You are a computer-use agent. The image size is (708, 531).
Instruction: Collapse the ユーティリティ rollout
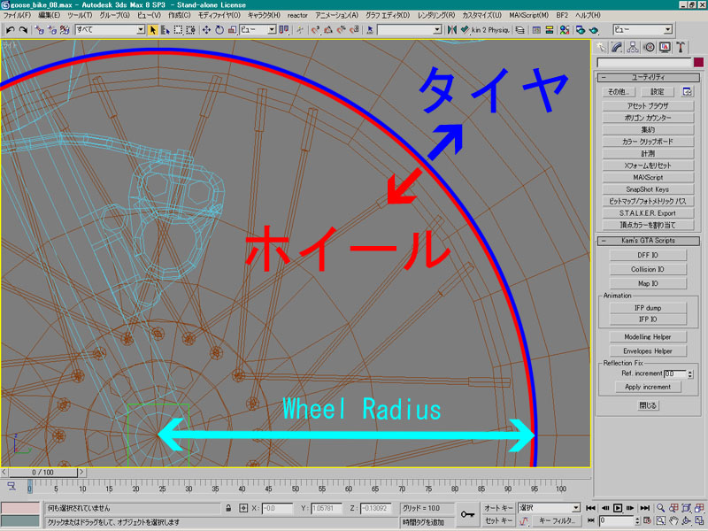point(648,78)
